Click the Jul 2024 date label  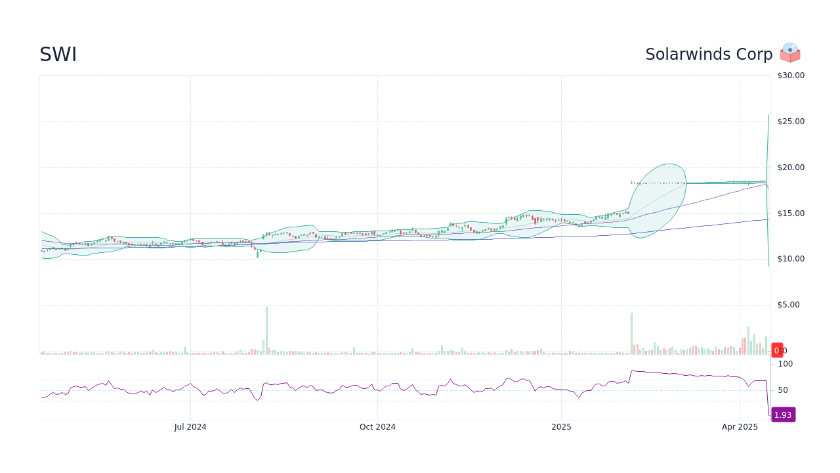point(190,427)
